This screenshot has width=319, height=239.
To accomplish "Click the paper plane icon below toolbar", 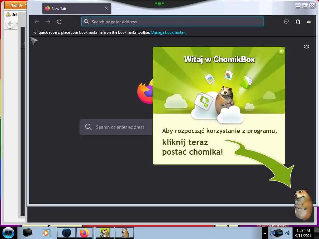I will coord(34,41).
